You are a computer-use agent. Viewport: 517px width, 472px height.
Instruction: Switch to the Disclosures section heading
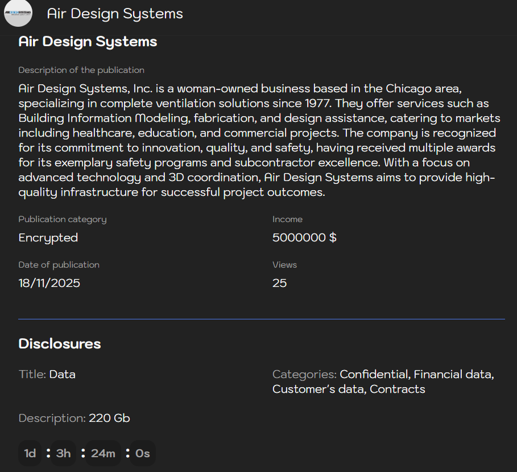click(x=59, y=343)
